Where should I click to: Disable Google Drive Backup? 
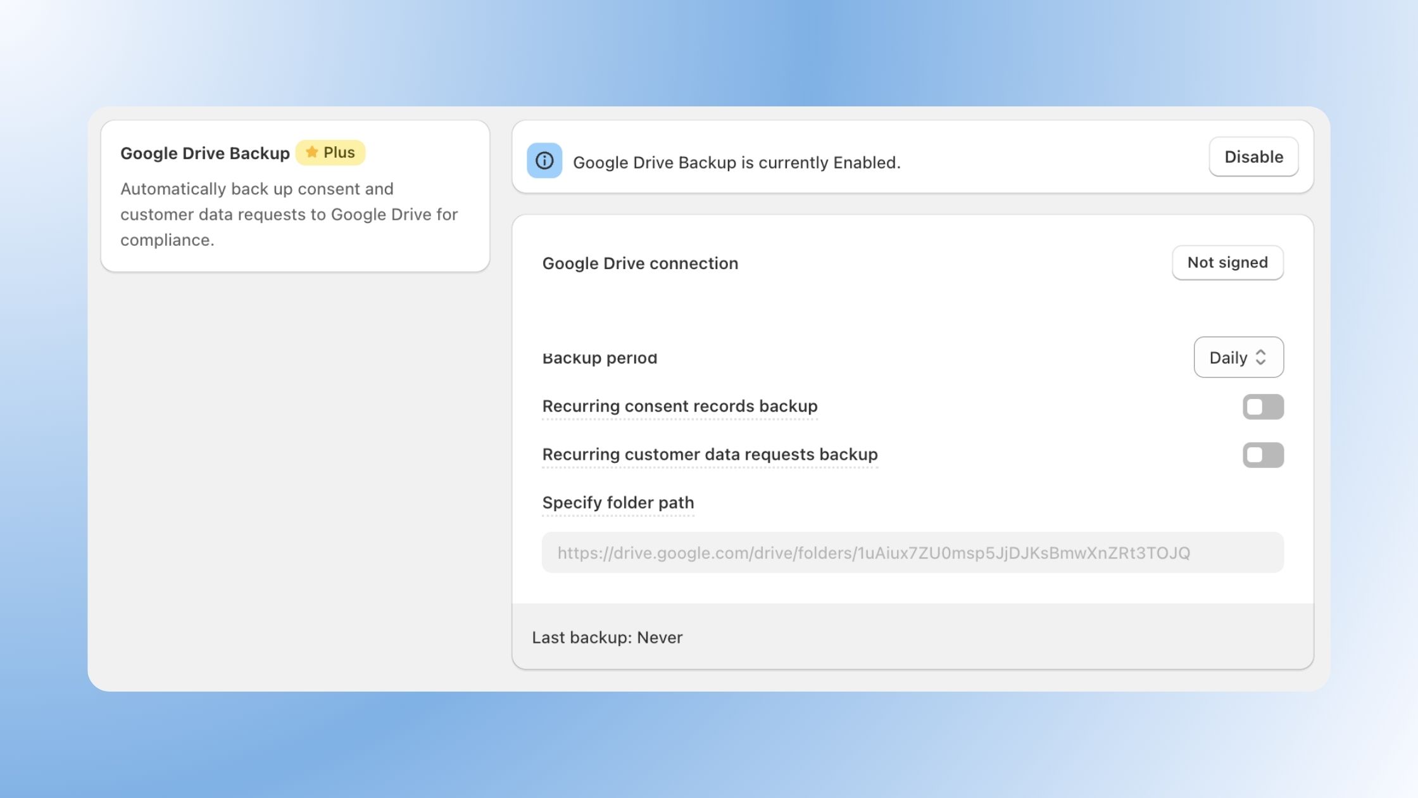click(1253, 156)
